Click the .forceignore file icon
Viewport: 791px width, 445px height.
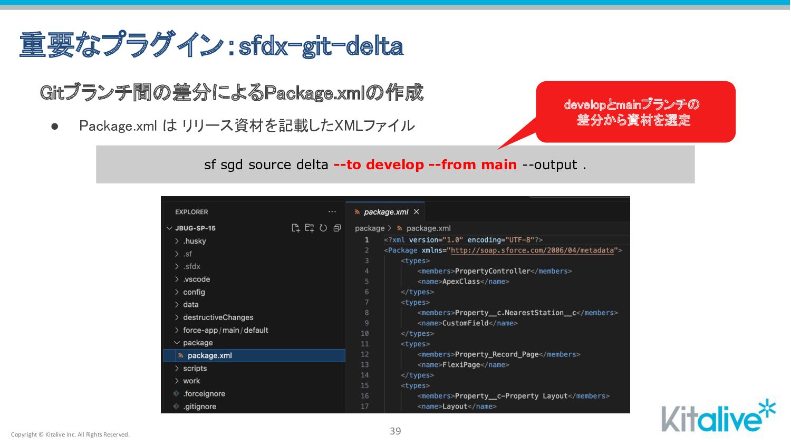tap(176, 393)
